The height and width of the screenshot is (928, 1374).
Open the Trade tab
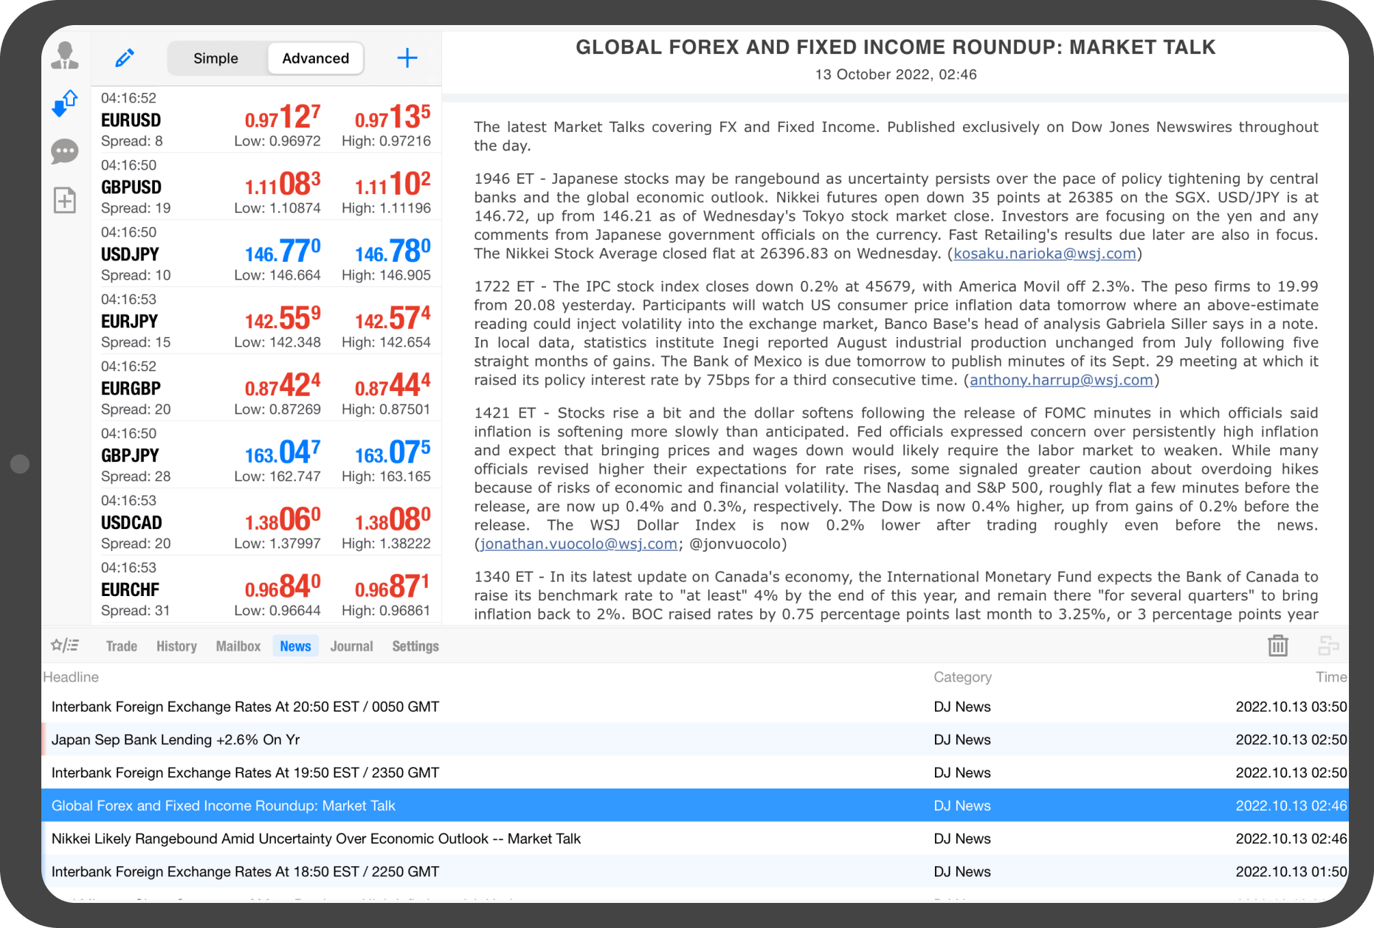click(122, 646)
